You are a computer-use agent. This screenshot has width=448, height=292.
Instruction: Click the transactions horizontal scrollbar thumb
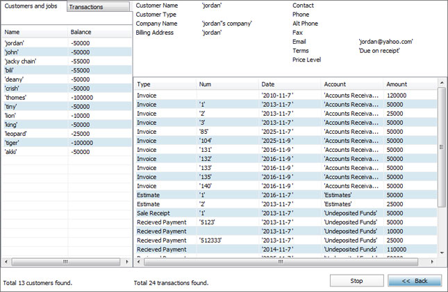tap(280, 262)
